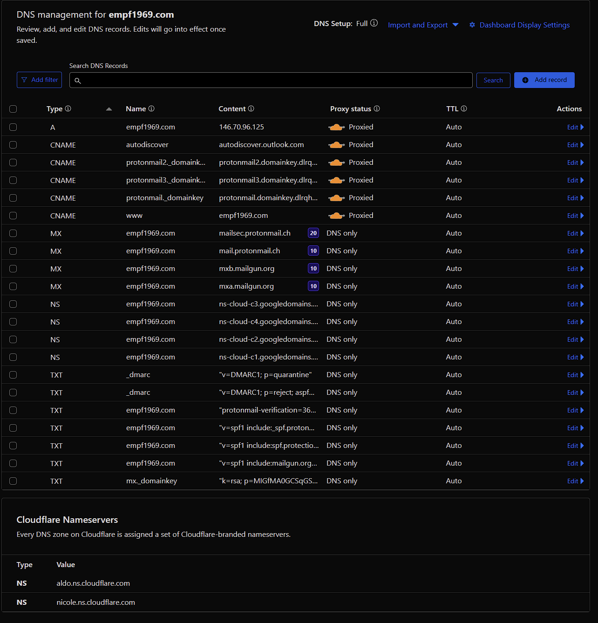Toggle the select-all records checkbox in header
This screenshot has height=623, width=598.
(x=13, y=109)
